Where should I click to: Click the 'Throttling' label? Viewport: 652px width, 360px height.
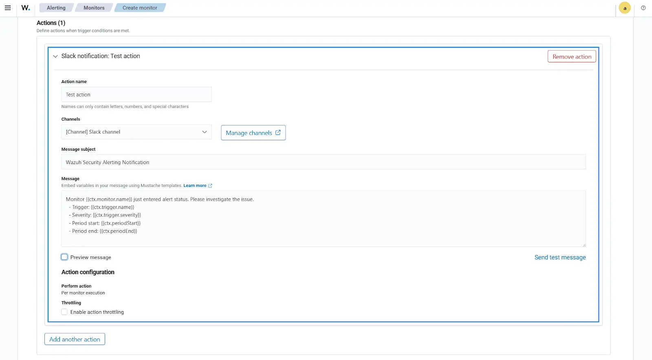pyautogui.click(x=71, y=303)
